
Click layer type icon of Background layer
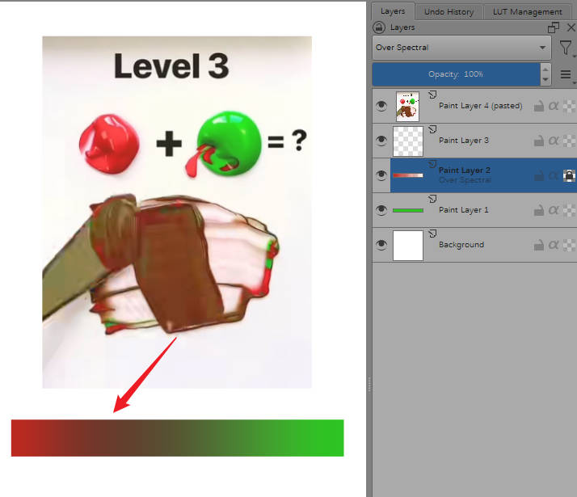coord(433,234)
